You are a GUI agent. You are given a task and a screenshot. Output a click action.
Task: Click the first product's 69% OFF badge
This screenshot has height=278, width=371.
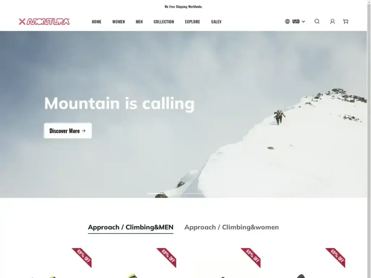pyautogui.click(x=82, y=257)
